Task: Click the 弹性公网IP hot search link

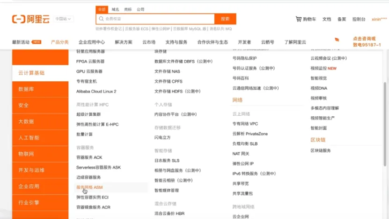Action: 161,28
